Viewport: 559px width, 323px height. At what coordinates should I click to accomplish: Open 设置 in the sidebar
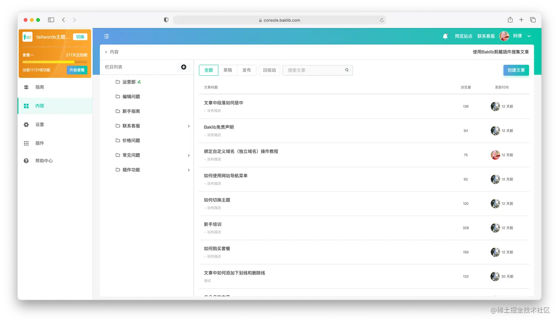[x=55, y=125]
